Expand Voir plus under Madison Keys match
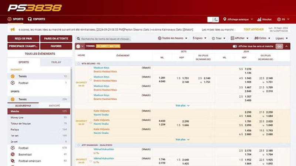The image size is (296, 166). (182, 106)
